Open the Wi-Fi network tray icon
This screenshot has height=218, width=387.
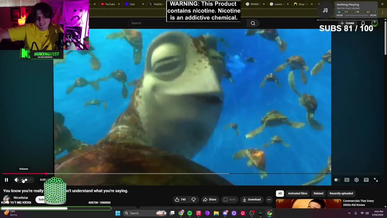click(x=362, y=213)
